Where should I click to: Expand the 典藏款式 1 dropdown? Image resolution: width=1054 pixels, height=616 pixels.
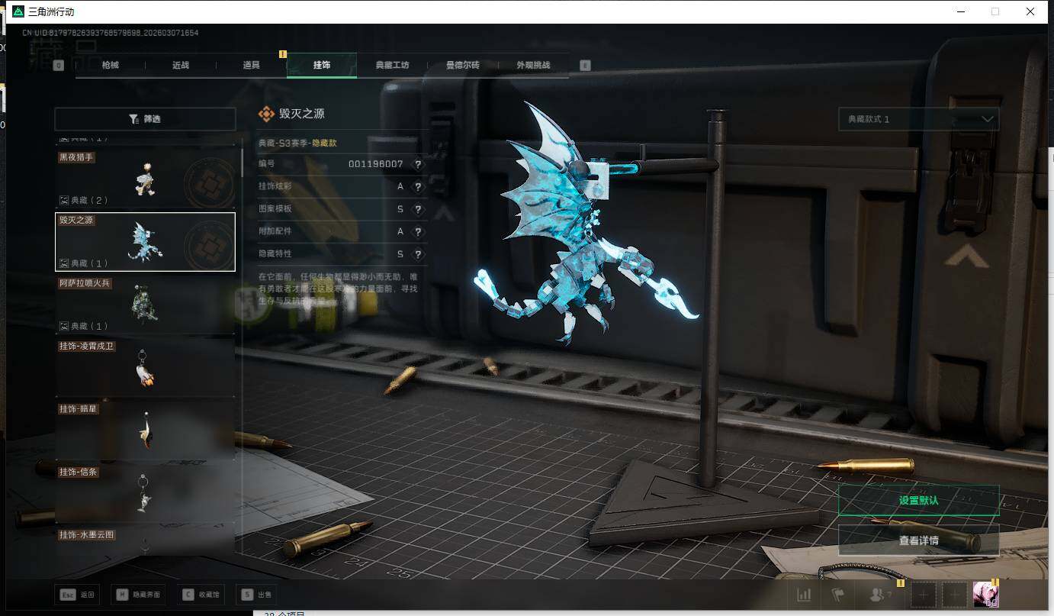coord(918,119)
